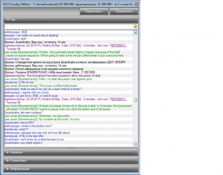Select message 'benislovas: 875k for me'
Screen dimensions: 223x175
click(x=19, y=82)
